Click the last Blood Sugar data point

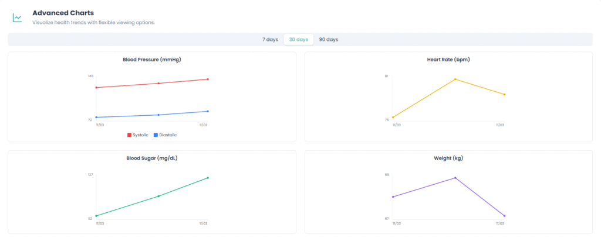click(x=208, y=178)
